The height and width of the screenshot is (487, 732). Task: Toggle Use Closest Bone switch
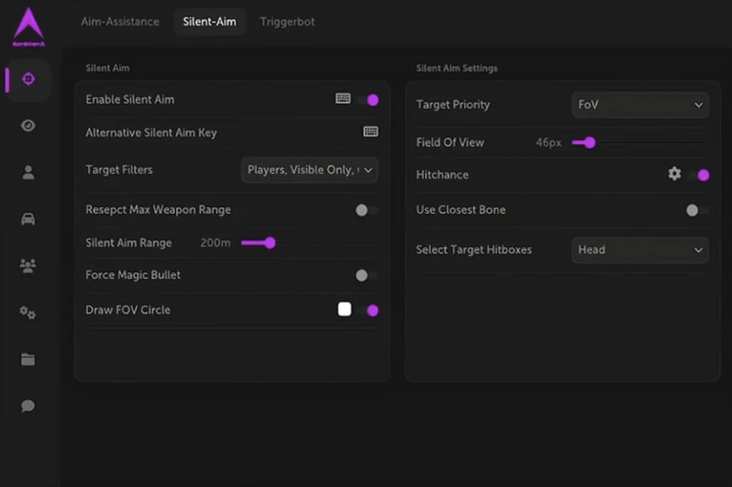tap(696, 210)
